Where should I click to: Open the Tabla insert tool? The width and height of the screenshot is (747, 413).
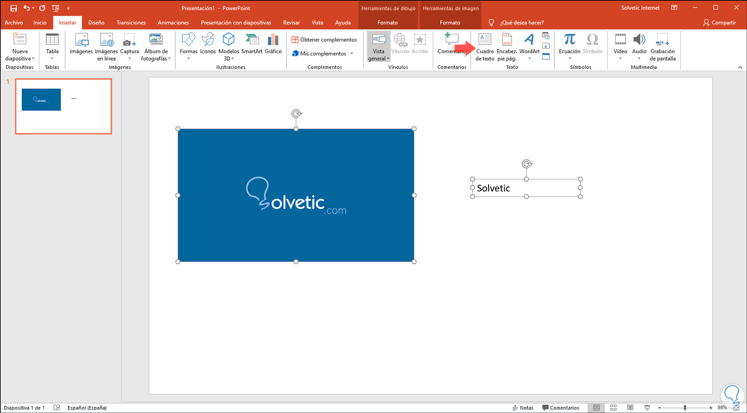click(52, 47)
